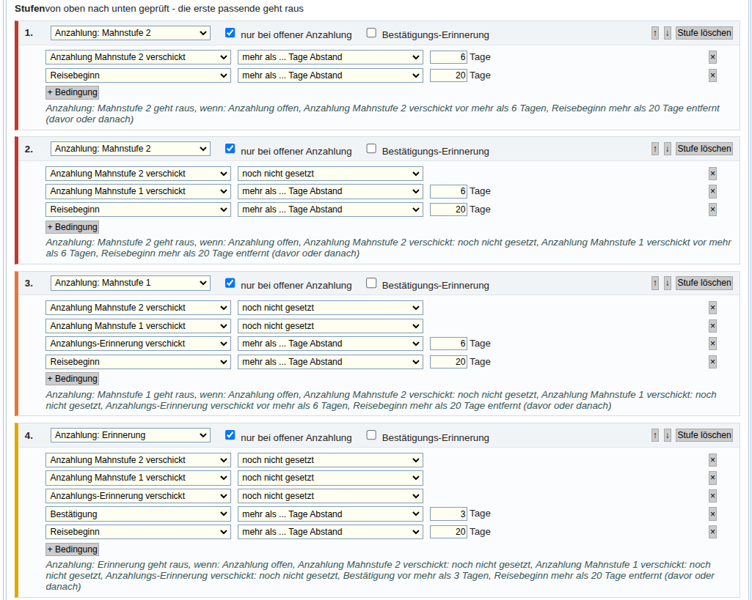The width and height of the screenshot is (752, 600).
Task: Move stage 1 up with arrow icon
Action: coord(654,33)
